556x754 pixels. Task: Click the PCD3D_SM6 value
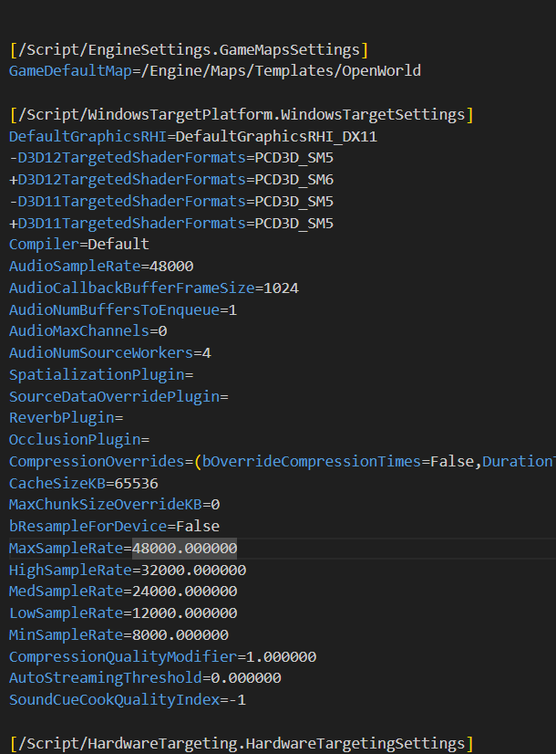pos(294,180)
